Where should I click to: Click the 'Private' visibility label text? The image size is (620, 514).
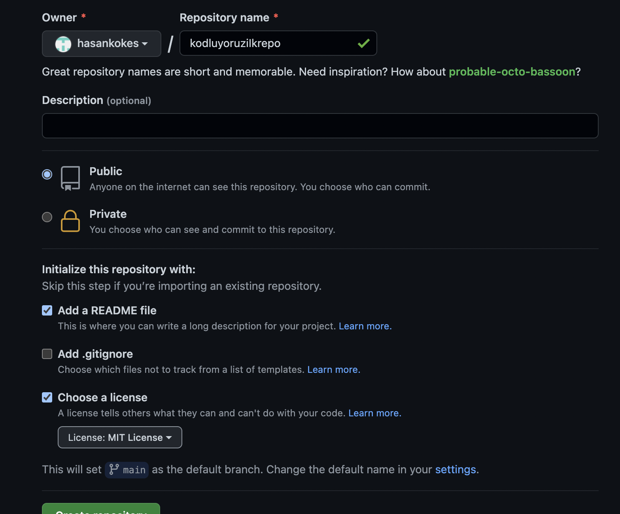(x=108, y=214)
